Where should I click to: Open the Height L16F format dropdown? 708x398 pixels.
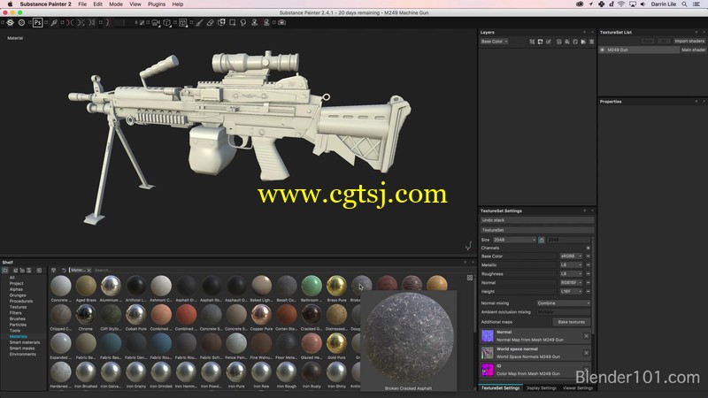click(x=571, y=292)
